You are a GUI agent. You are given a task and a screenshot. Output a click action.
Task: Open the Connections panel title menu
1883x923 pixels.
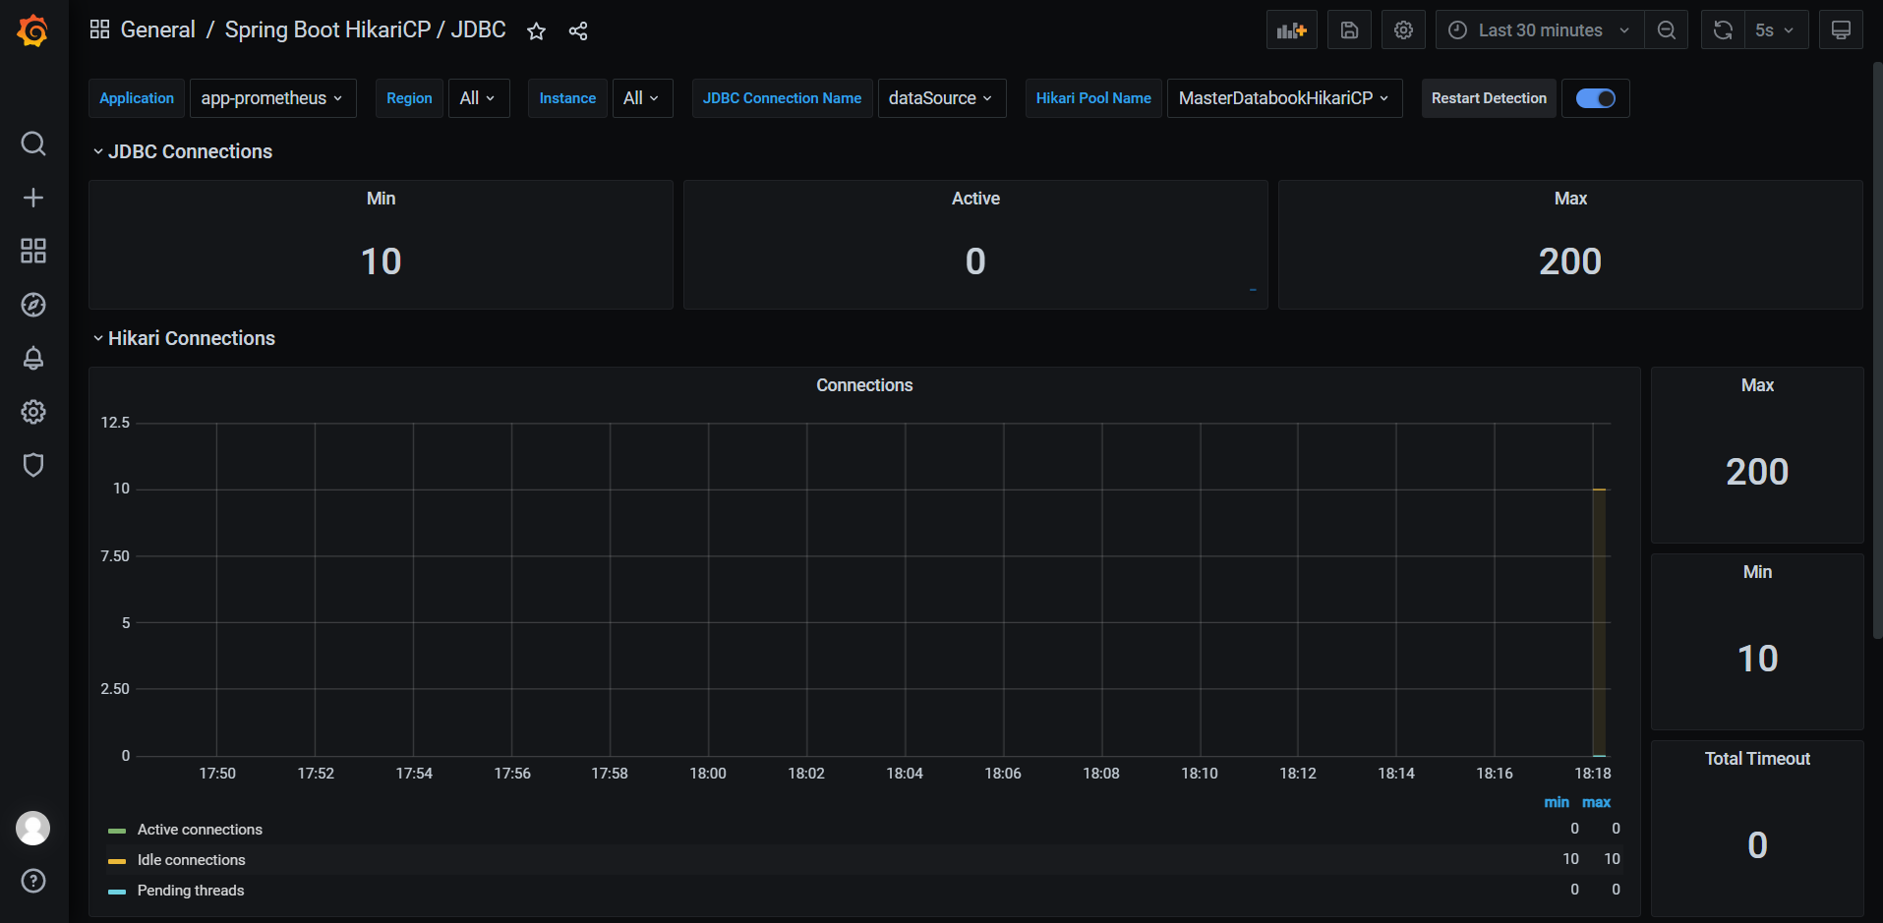(x=864, y=385)
